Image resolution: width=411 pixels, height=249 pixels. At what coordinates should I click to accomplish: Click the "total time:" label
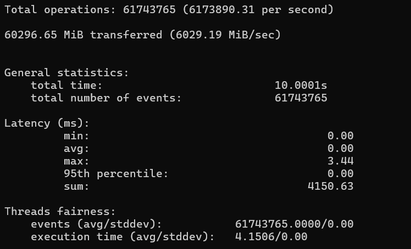pyautogui.click(x=66, y=85)
